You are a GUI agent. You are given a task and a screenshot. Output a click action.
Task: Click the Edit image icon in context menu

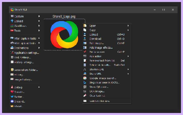pyautogui.click(x=85, y=43)
